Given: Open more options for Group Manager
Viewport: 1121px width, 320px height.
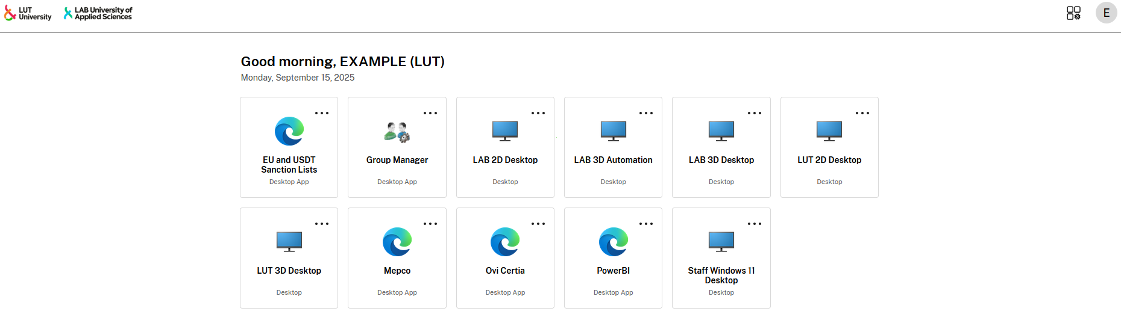Looking at the screenshot, I should pyautogui.click(x=430, y=113).
